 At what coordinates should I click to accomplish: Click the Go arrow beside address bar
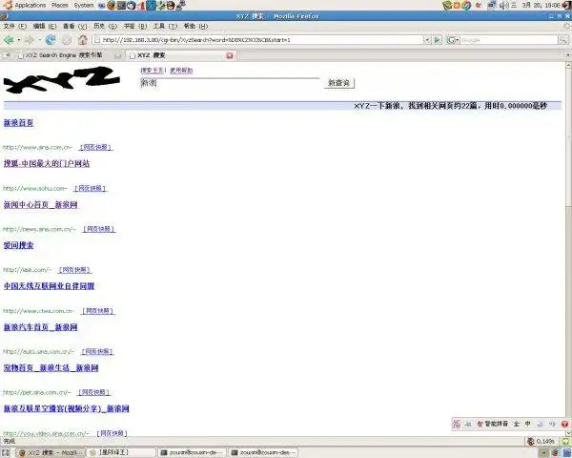click(438, 40)
